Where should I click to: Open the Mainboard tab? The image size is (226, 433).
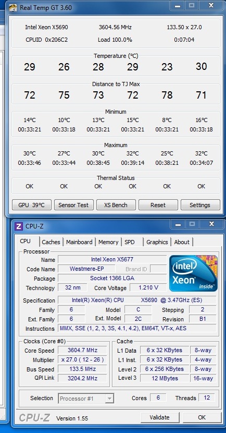[x=79, y=242]
